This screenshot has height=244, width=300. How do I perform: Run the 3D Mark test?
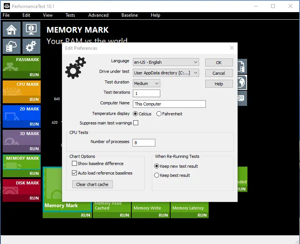coord(34,149)
